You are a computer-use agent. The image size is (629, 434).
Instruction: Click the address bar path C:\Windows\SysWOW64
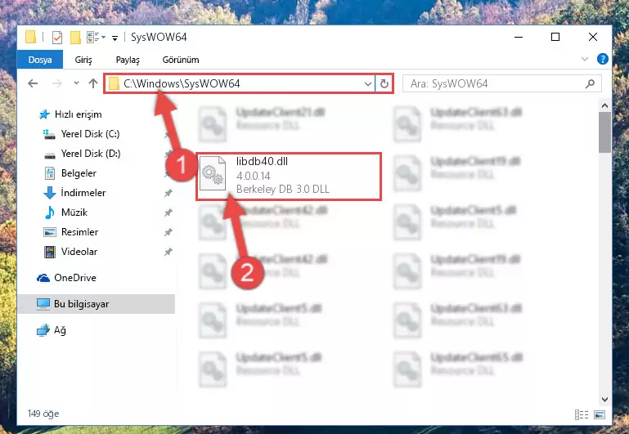(x=182, y=83)
